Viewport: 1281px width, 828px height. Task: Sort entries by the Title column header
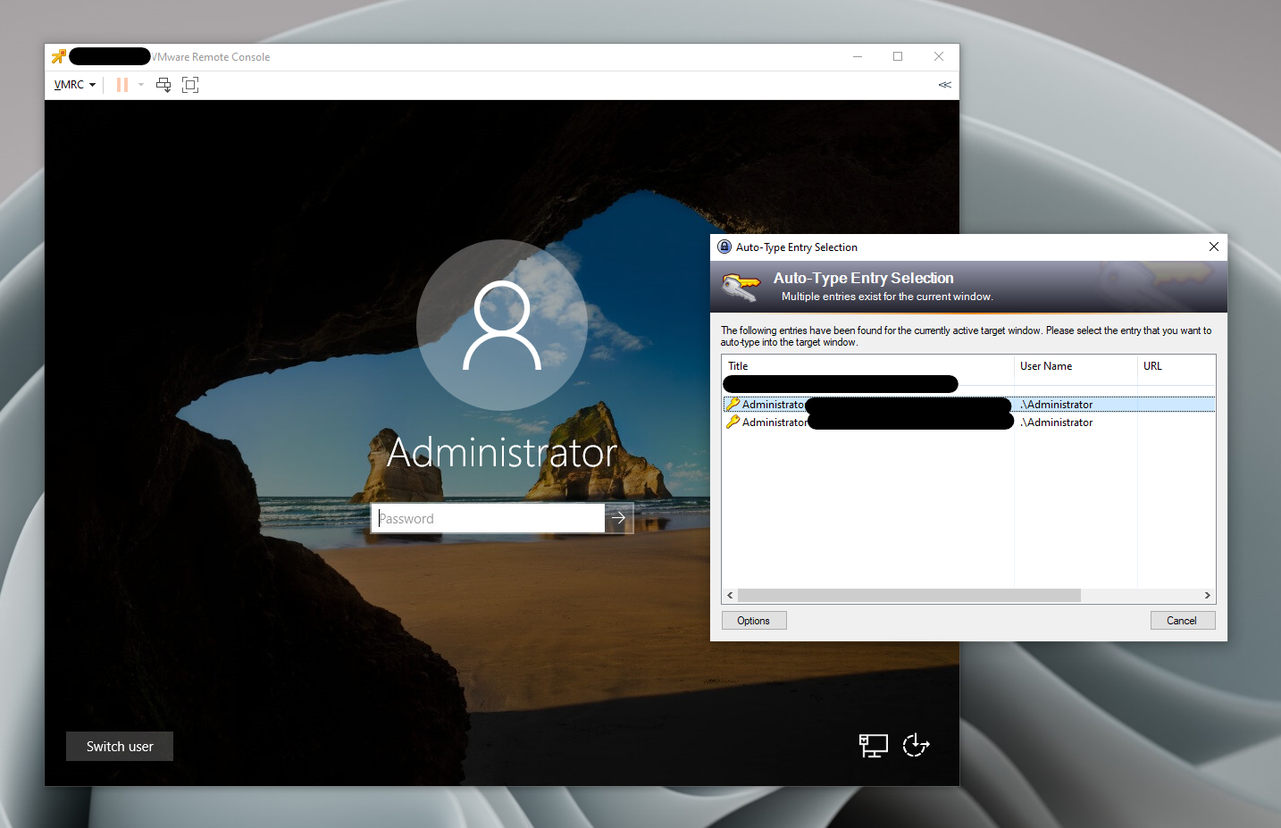867,366
